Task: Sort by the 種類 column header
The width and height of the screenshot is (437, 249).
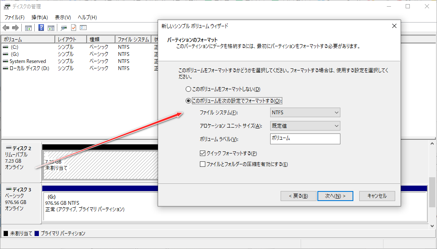Action: [x=101, y=40]
